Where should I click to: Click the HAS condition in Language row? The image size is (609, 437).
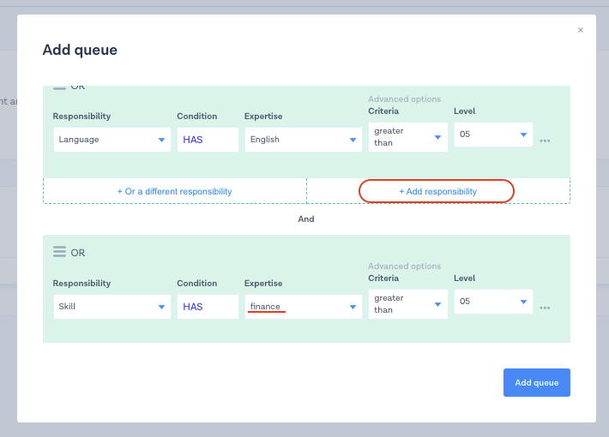point(208,140)
